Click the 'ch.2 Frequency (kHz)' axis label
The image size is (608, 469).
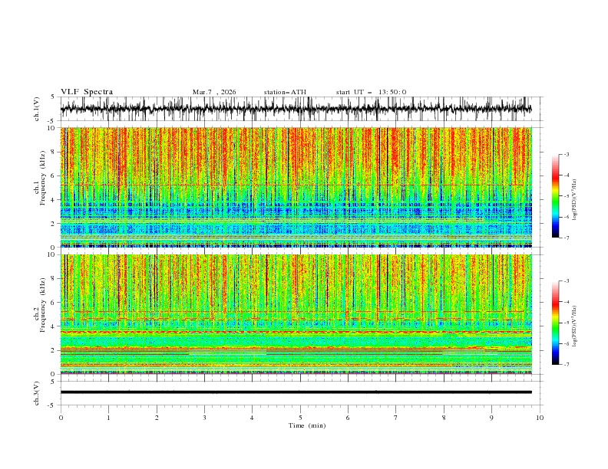tap(41, 304)
